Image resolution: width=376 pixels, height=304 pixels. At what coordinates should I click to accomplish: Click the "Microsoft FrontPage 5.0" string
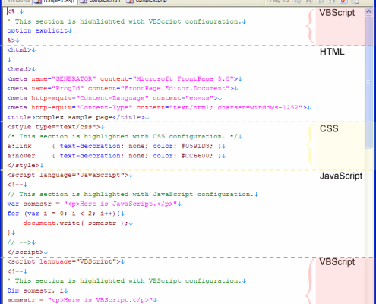pyautogui.click(x=183, y=79)
